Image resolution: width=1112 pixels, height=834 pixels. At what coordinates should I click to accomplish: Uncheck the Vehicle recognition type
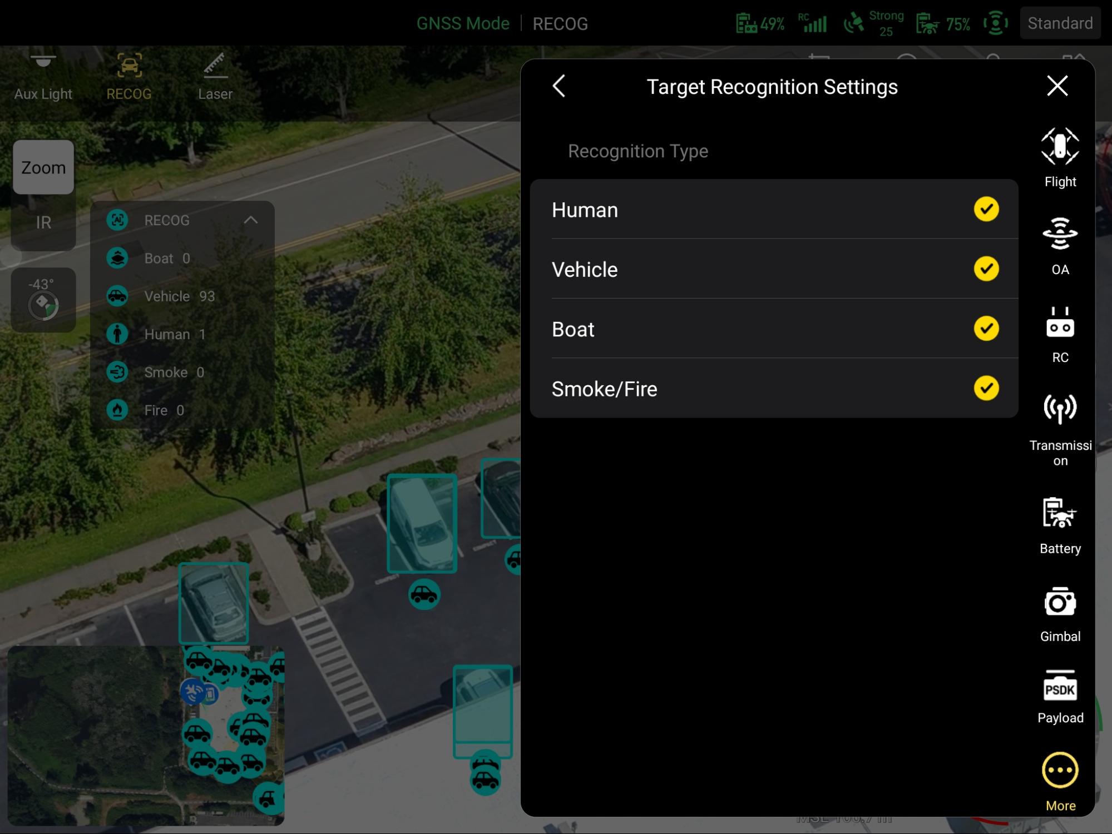coord(986,269)
